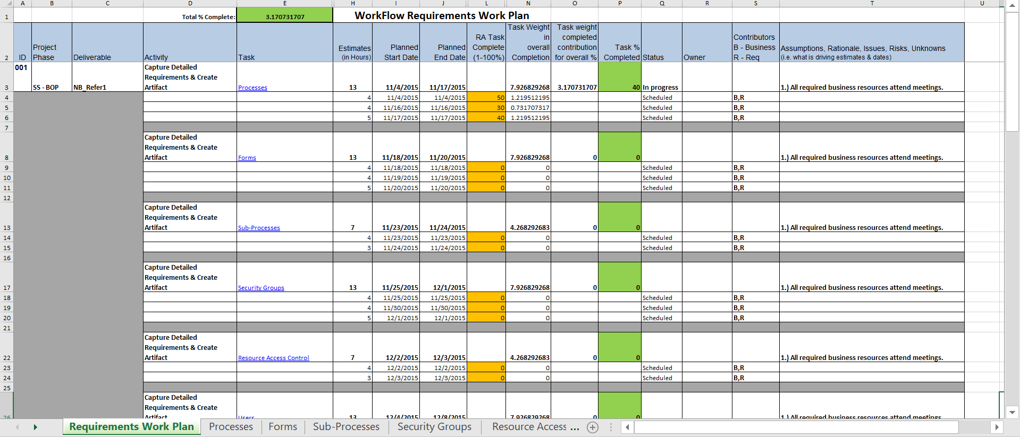Select the green Total % Complete value cell

284,16
